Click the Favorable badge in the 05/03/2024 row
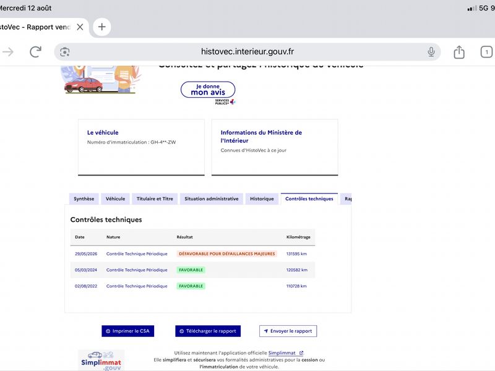The image size is (495, 371). click(191, 270)
